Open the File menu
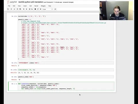This screenshot has height=104, width=138. coord(9,6)
